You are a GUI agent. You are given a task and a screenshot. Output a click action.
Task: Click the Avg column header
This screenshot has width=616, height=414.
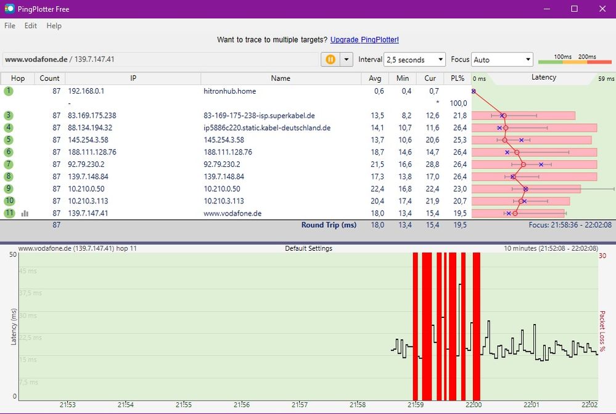pos(376,78)
